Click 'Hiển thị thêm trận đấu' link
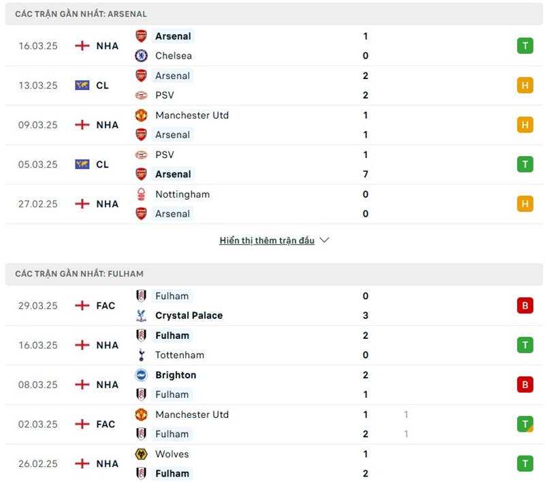Viewport: 545px width, 482px height. [x=267, y=241]
